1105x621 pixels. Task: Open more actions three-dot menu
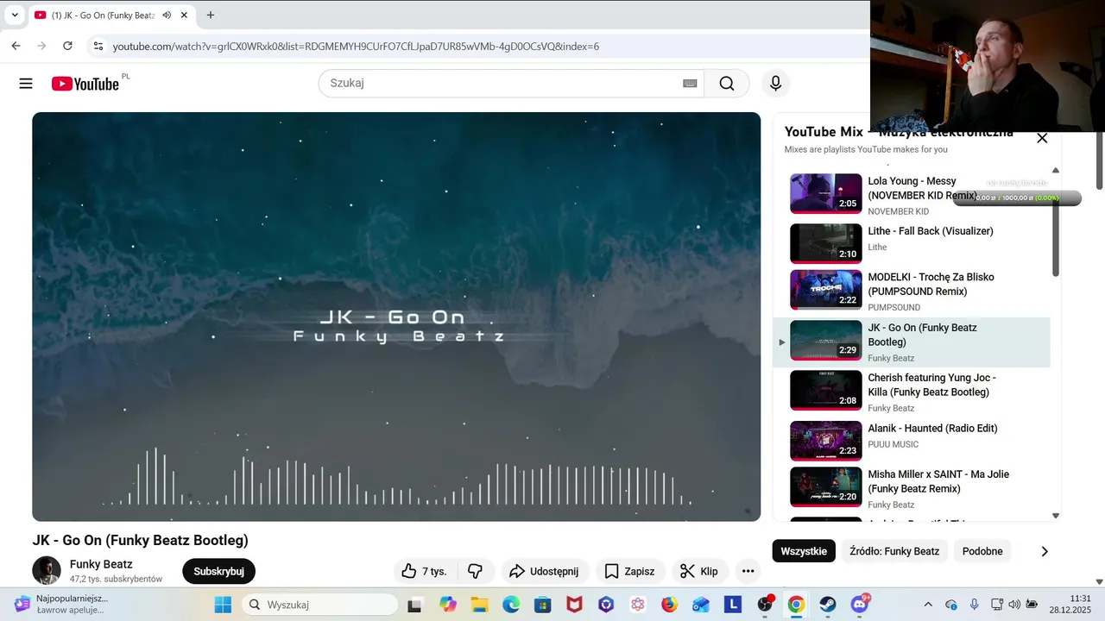click(748, 571)
